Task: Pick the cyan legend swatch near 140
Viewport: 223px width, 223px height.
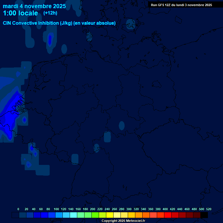Action: [x=73, y=215]
